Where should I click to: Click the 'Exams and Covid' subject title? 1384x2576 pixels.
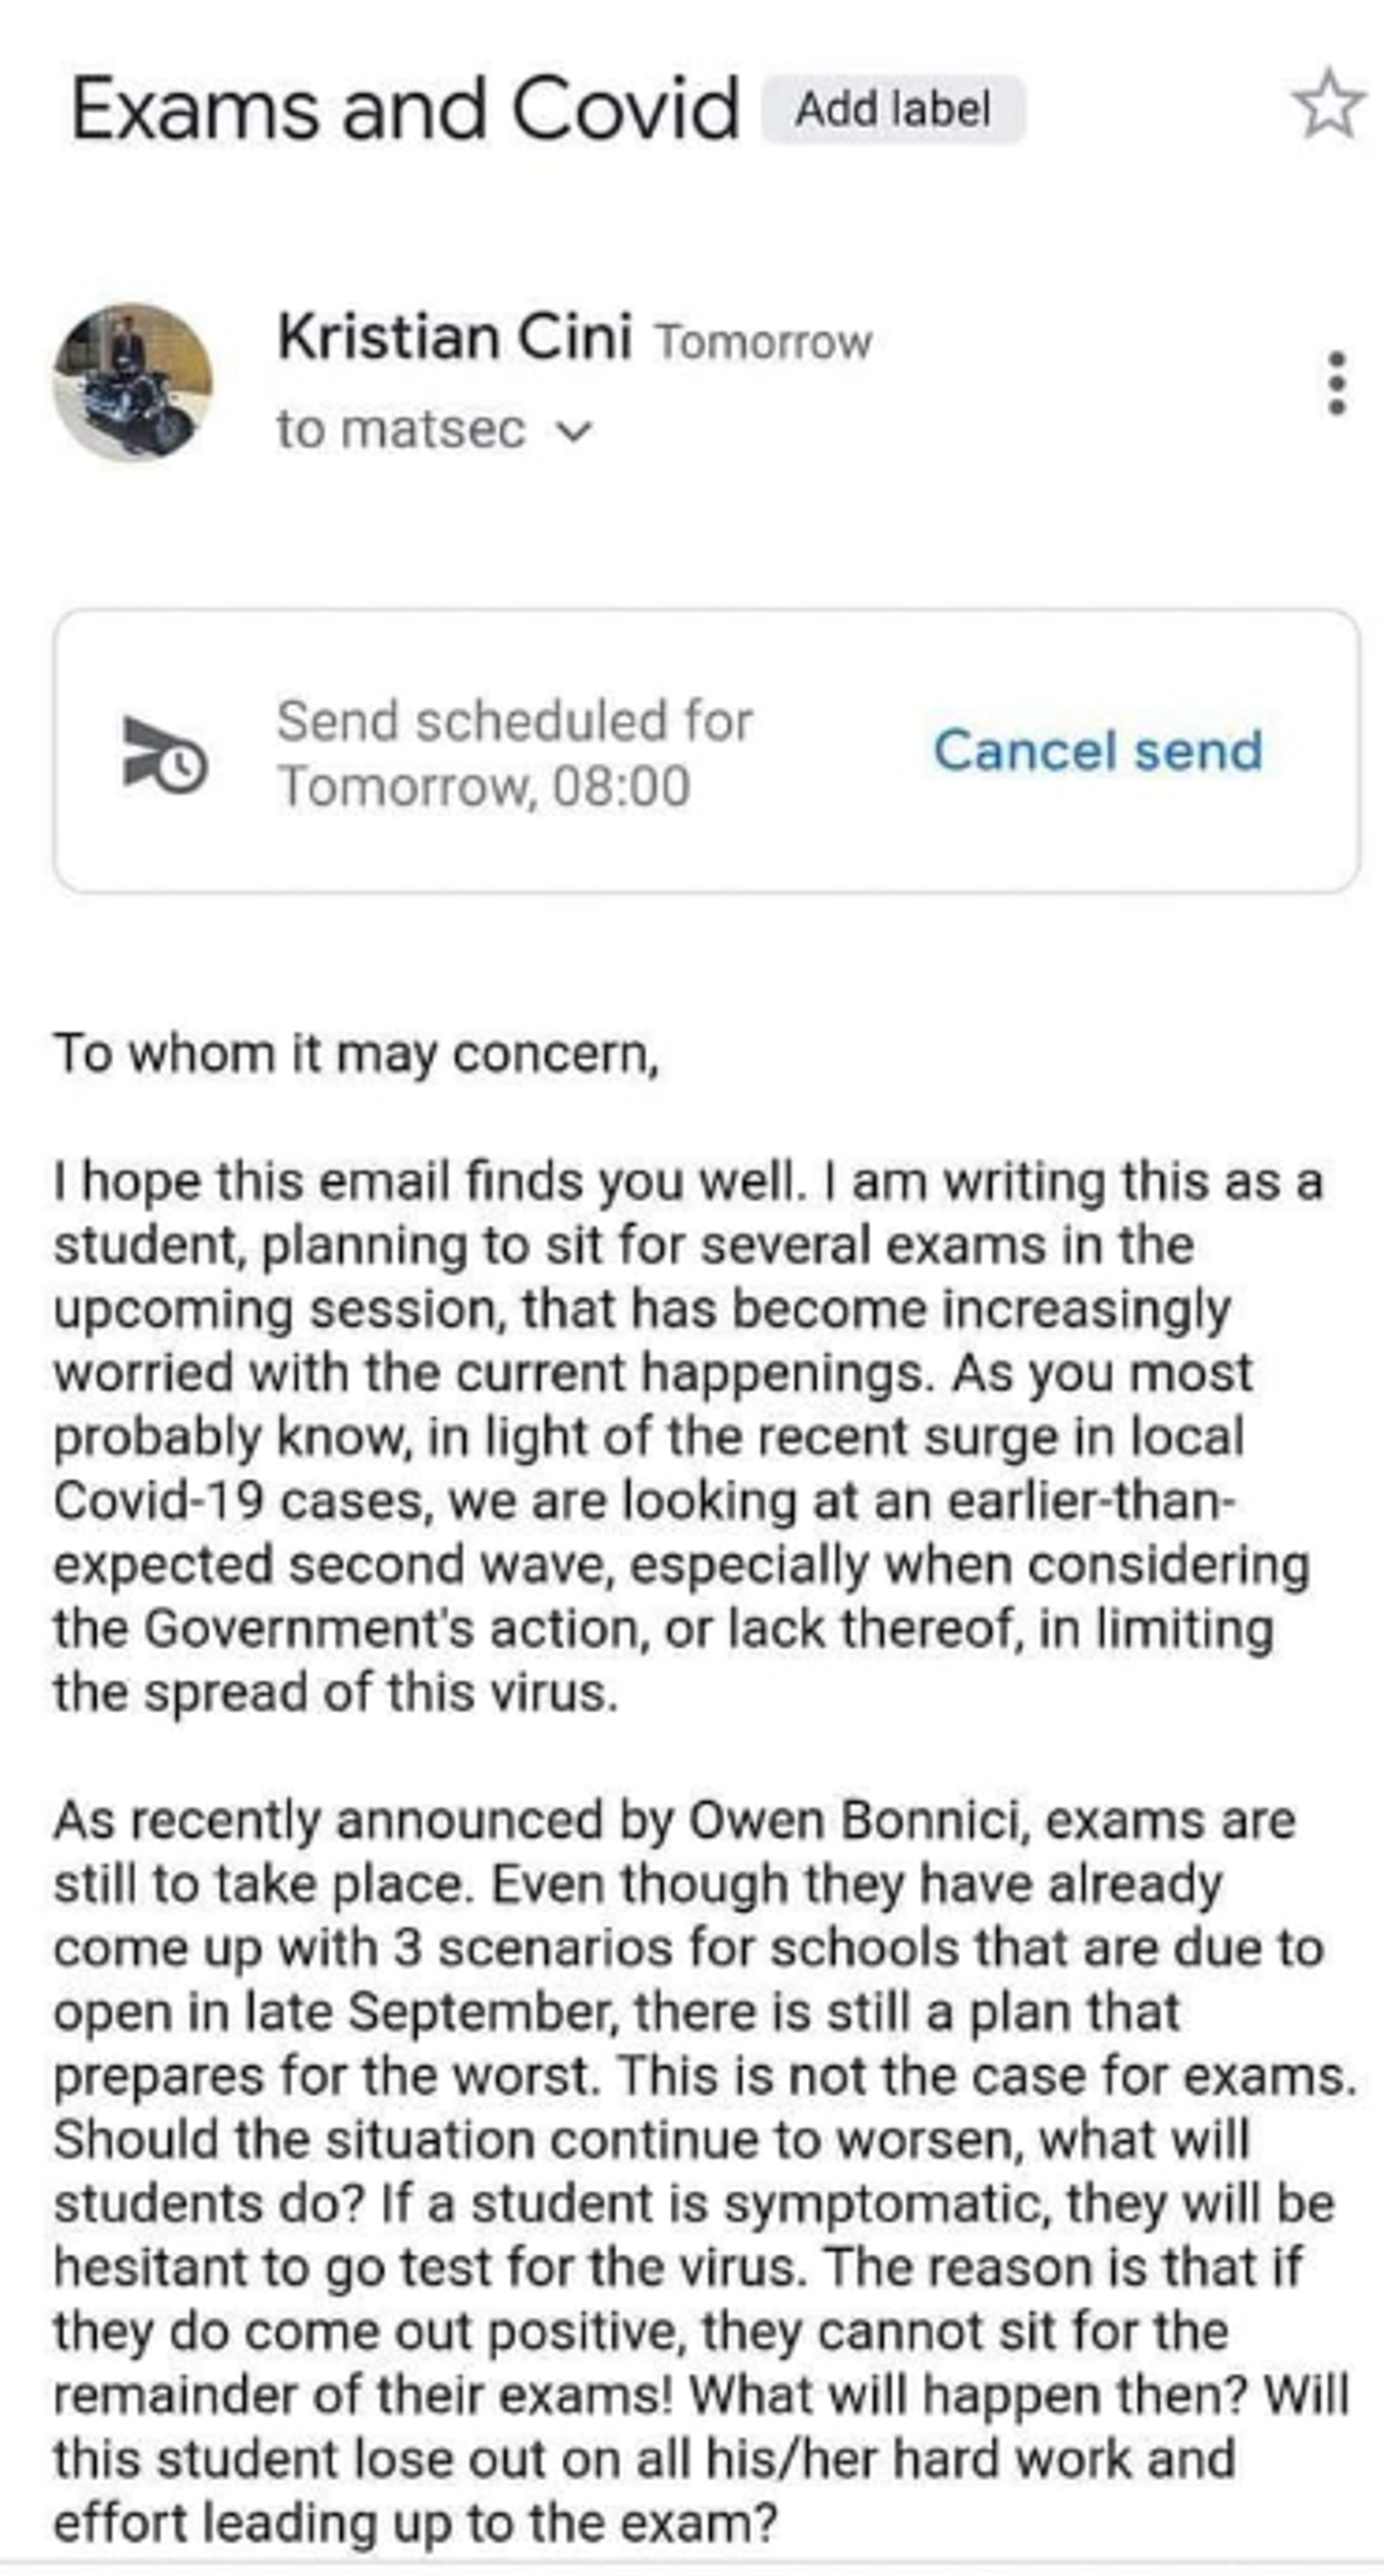(x=405, y=109)
